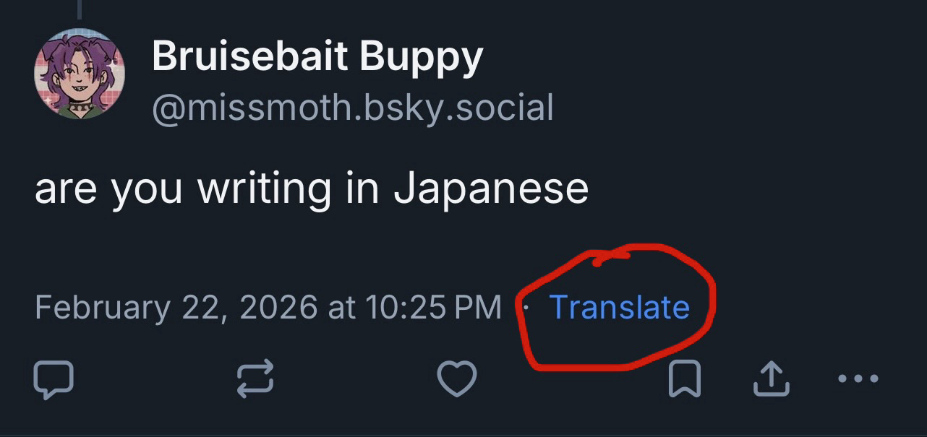
Task: Click the reply speech bubble icon
Action: 54,378
